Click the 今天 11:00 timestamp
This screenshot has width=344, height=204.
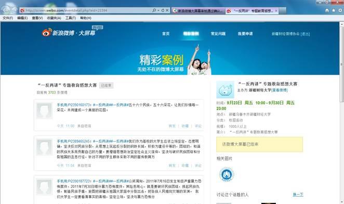[x=65, y=126]
